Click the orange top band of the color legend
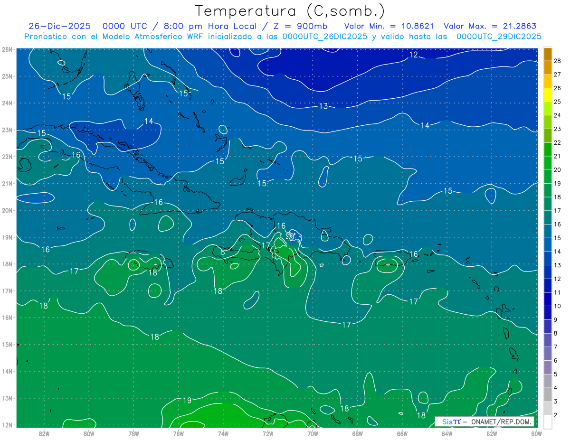Screen dimensions: 570x440 pyautogui.click(x=548, y=54)
